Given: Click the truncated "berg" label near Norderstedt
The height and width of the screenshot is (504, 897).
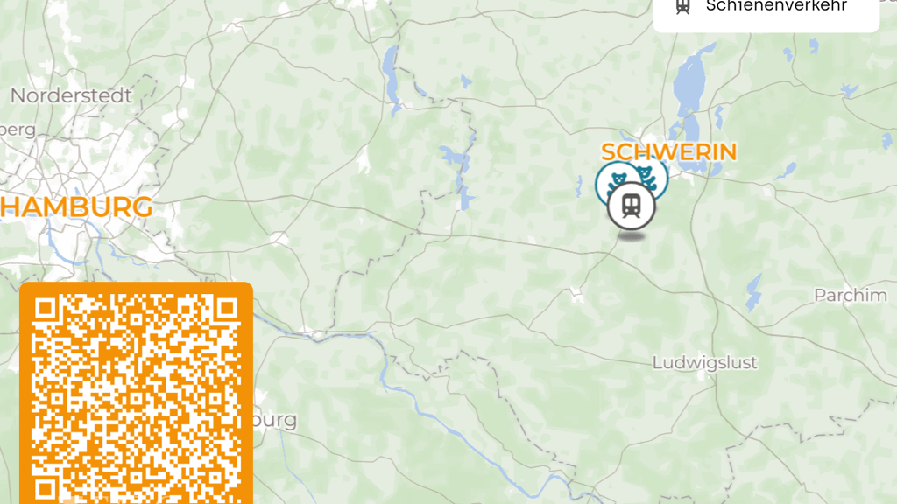Looking at the screenshot, I should (18, 130).
